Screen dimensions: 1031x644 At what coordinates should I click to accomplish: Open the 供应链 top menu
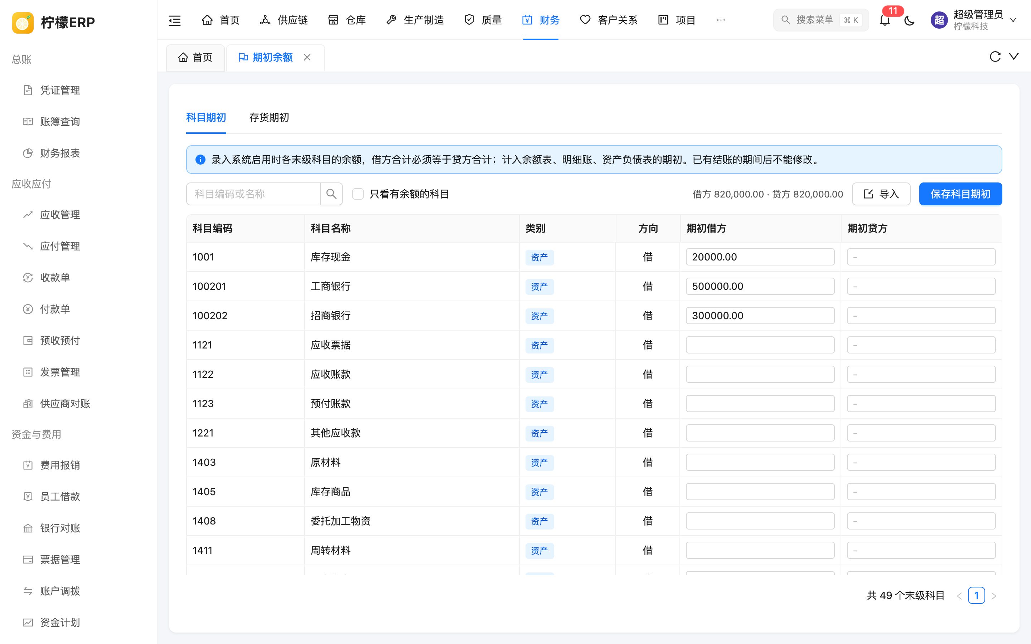click(284, 20)
